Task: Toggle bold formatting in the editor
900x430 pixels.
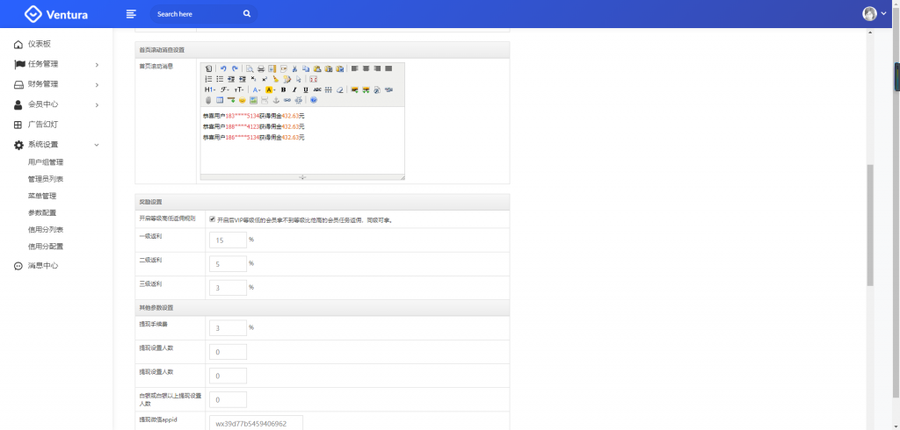Action: [283, 90]
